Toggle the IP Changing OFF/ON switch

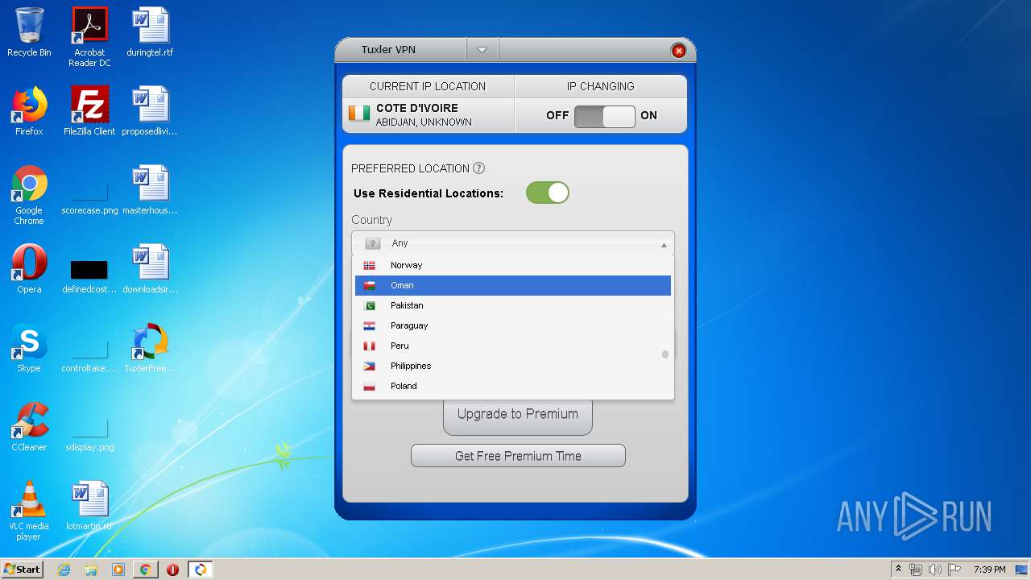click(605, 116)
